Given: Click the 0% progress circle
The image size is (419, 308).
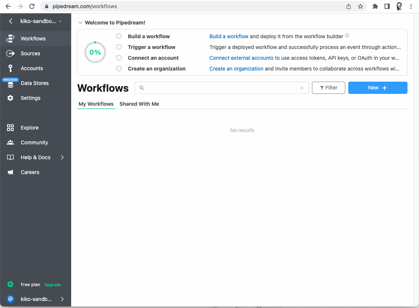Looking at the screenshot, I should pyautogui.click(x=95, y=52).
